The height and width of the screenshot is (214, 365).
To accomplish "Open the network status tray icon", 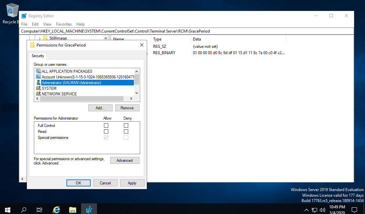I will pos(315,210).
